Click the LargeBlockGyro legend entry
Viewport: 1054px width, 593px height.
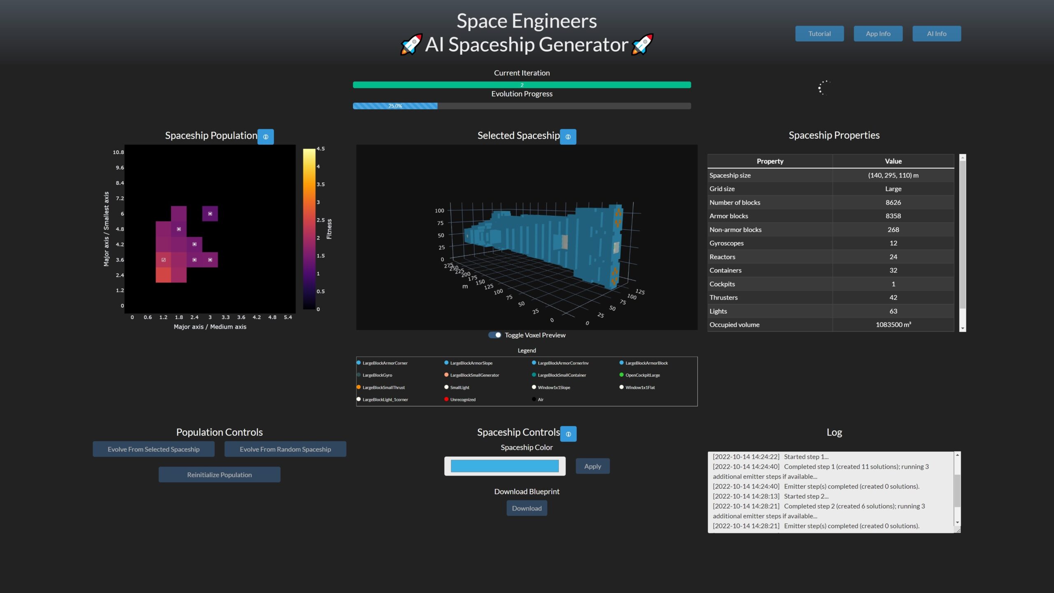pyautogui.click(x=374, y=375)
